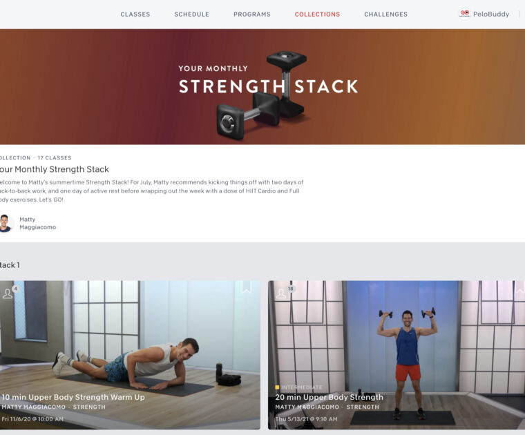Image resolution: width=525 pixels, height=435 pixels.
Task: Click friends icon on Warm Up class card
Action: coord(8,293)
